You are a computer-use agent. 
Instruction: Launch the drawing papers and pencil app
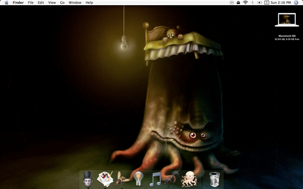(105, 179)
